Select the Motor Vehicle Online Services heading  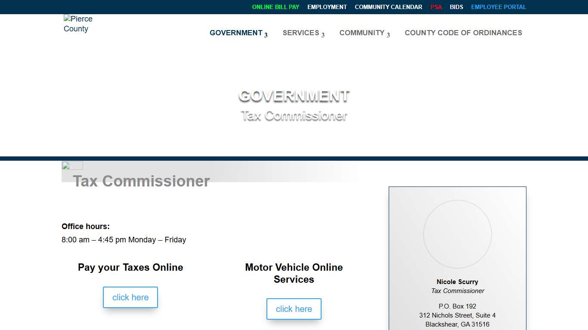tap(294, 273)
